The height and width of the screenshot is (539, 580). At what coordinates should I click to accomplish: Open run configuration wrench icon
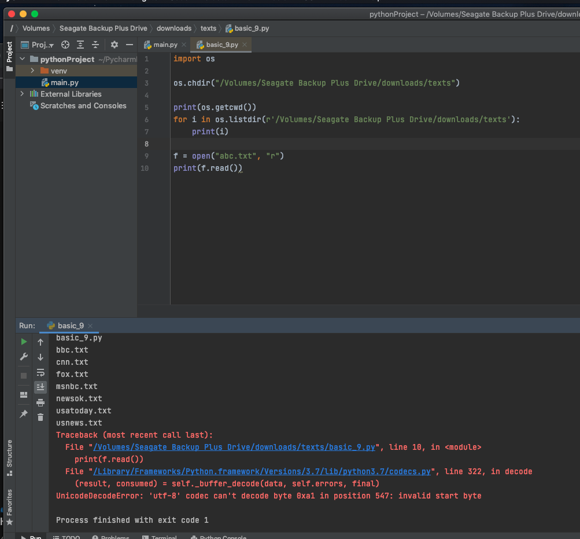[24, 357]
